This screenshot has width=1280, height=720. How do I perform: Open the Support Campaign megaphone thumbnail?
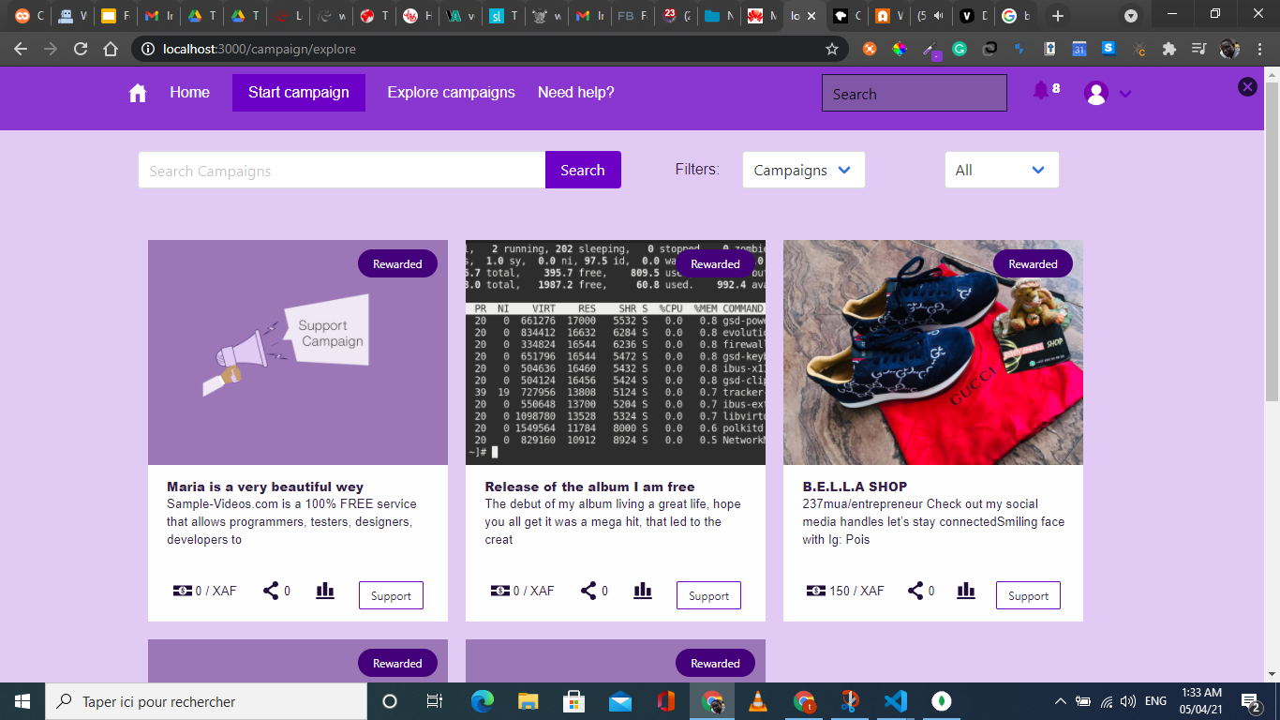298,352
